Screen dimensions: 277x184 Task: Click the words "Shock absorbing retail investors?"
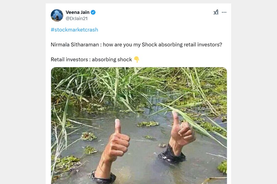(x=182, y=44)
